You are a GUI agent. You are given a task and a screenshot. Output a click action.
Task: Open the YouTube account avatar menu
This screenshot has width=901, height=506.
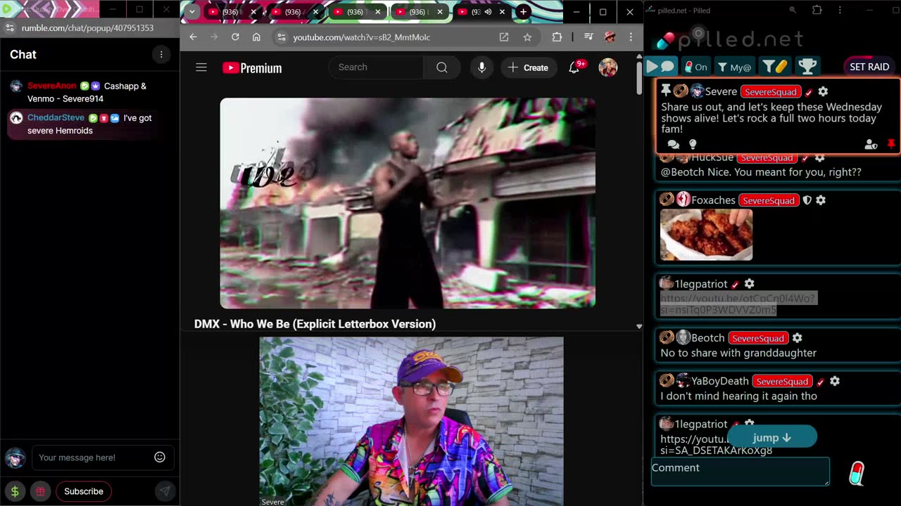607,67
